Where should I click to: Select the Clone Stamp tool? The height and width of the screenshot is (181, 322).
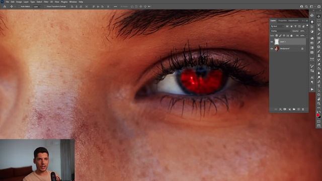click(318, 56)
